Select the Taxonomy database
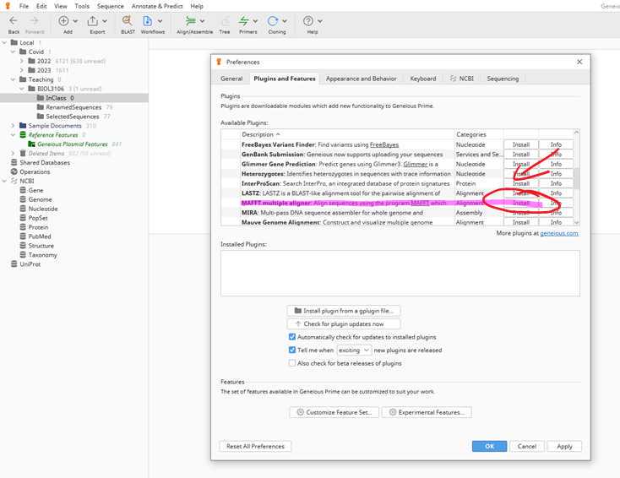The image size is (620, 478). 43,254
